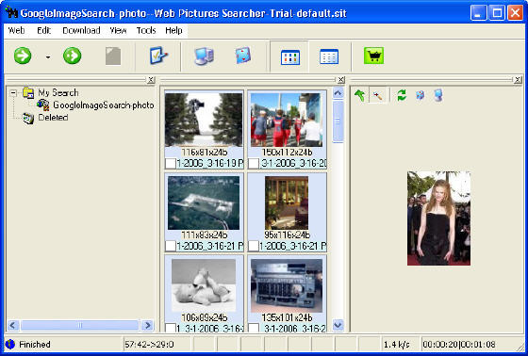Click the tree panel scroll right arrow
528x356 pixels.
[x=147, y=325]
